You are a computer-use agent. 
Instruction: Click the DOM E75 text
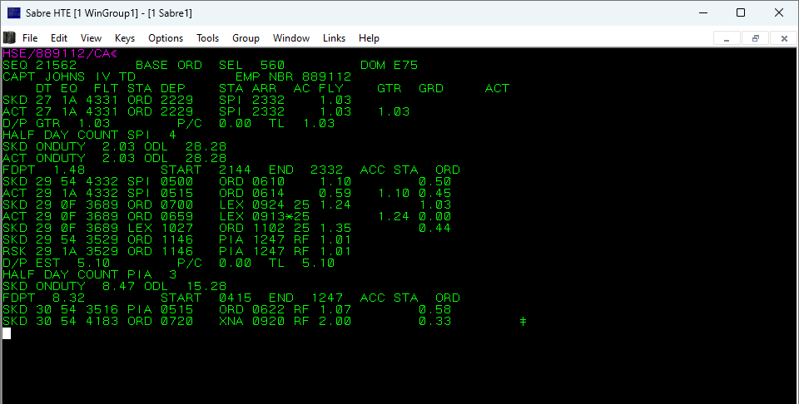pos(389,66)
